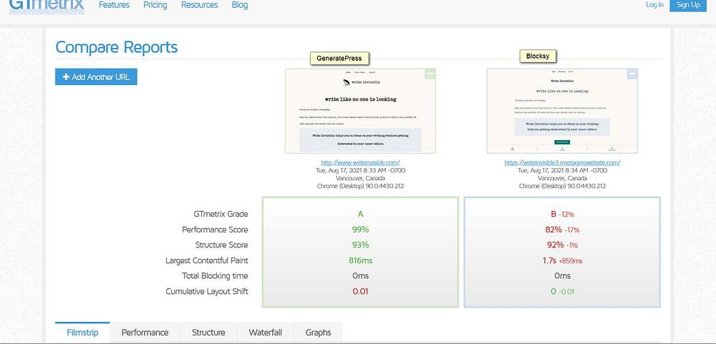Open the Resources menu item
This screenshot has width=716, height=344.
[x=200, y=5]
